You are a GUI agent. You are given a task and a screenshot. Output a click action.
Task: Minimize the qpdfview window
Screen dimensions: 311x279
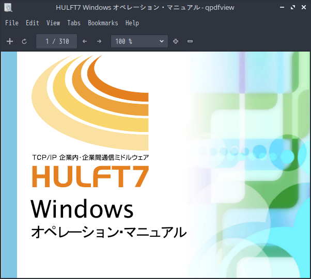coord(282,7)
